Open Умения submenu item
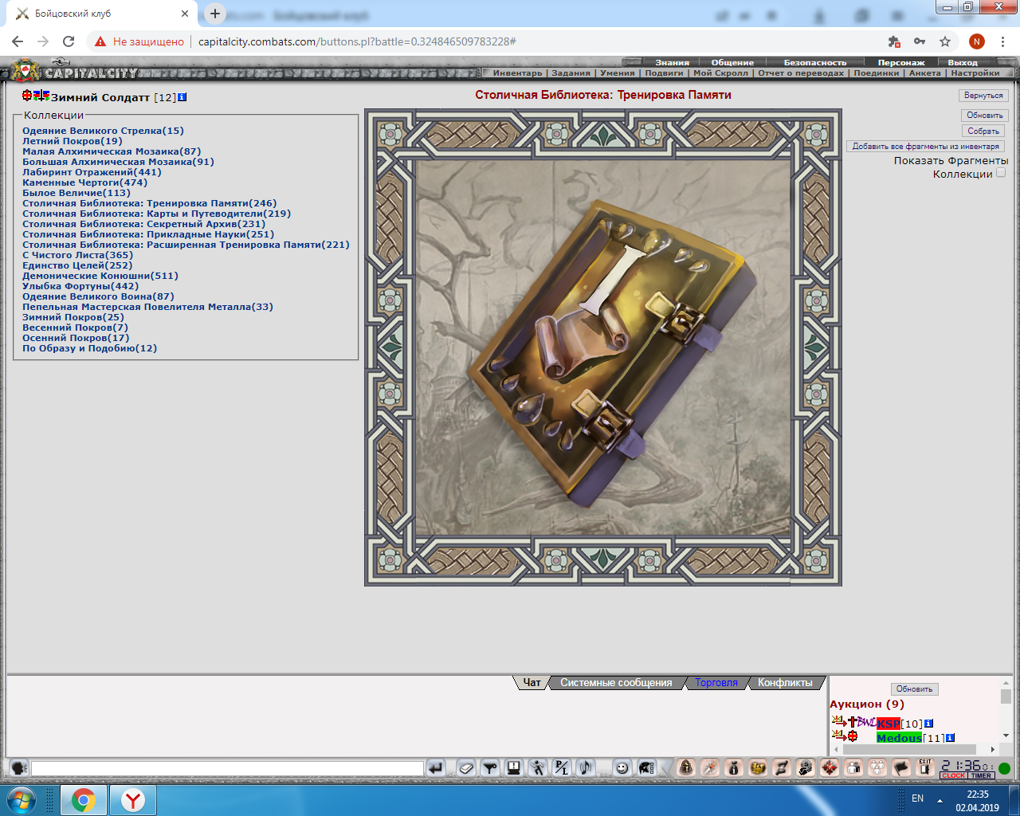1020x816 pixels. click(618, 73)
